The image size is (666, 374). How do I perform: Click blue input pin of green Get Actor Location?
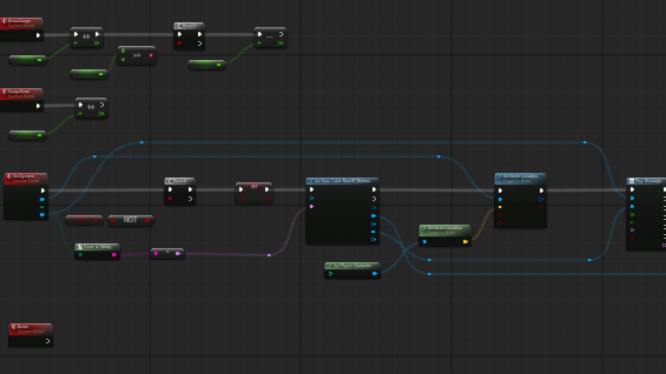(425, 242)
